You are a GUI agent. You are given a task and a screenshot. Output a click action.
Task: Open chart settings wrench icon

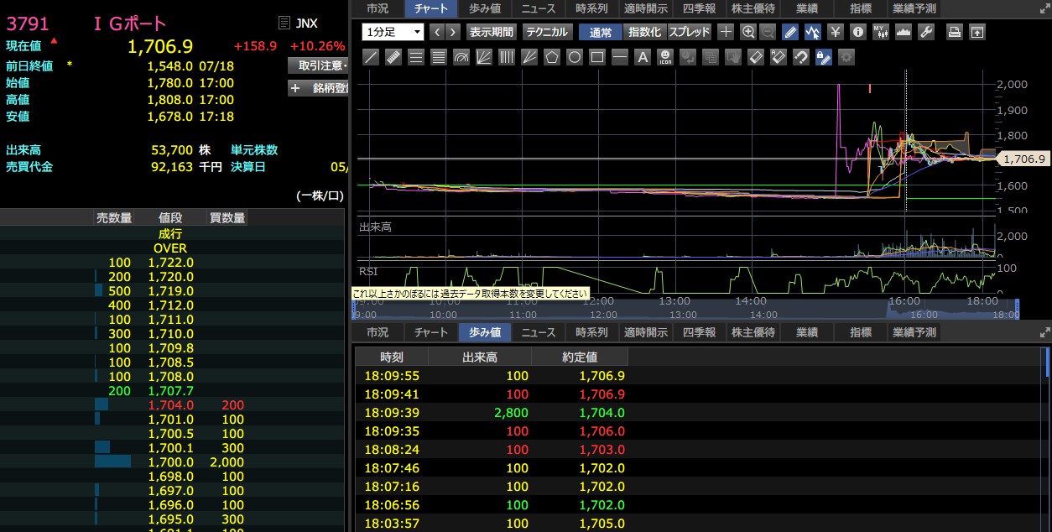[x=926, y=32]
